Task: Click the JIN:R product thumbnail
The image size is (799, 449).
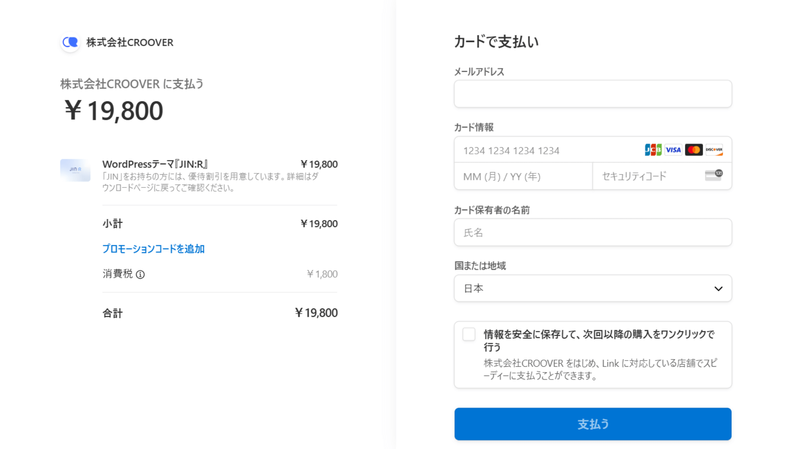Action: [x=75, y=170]
